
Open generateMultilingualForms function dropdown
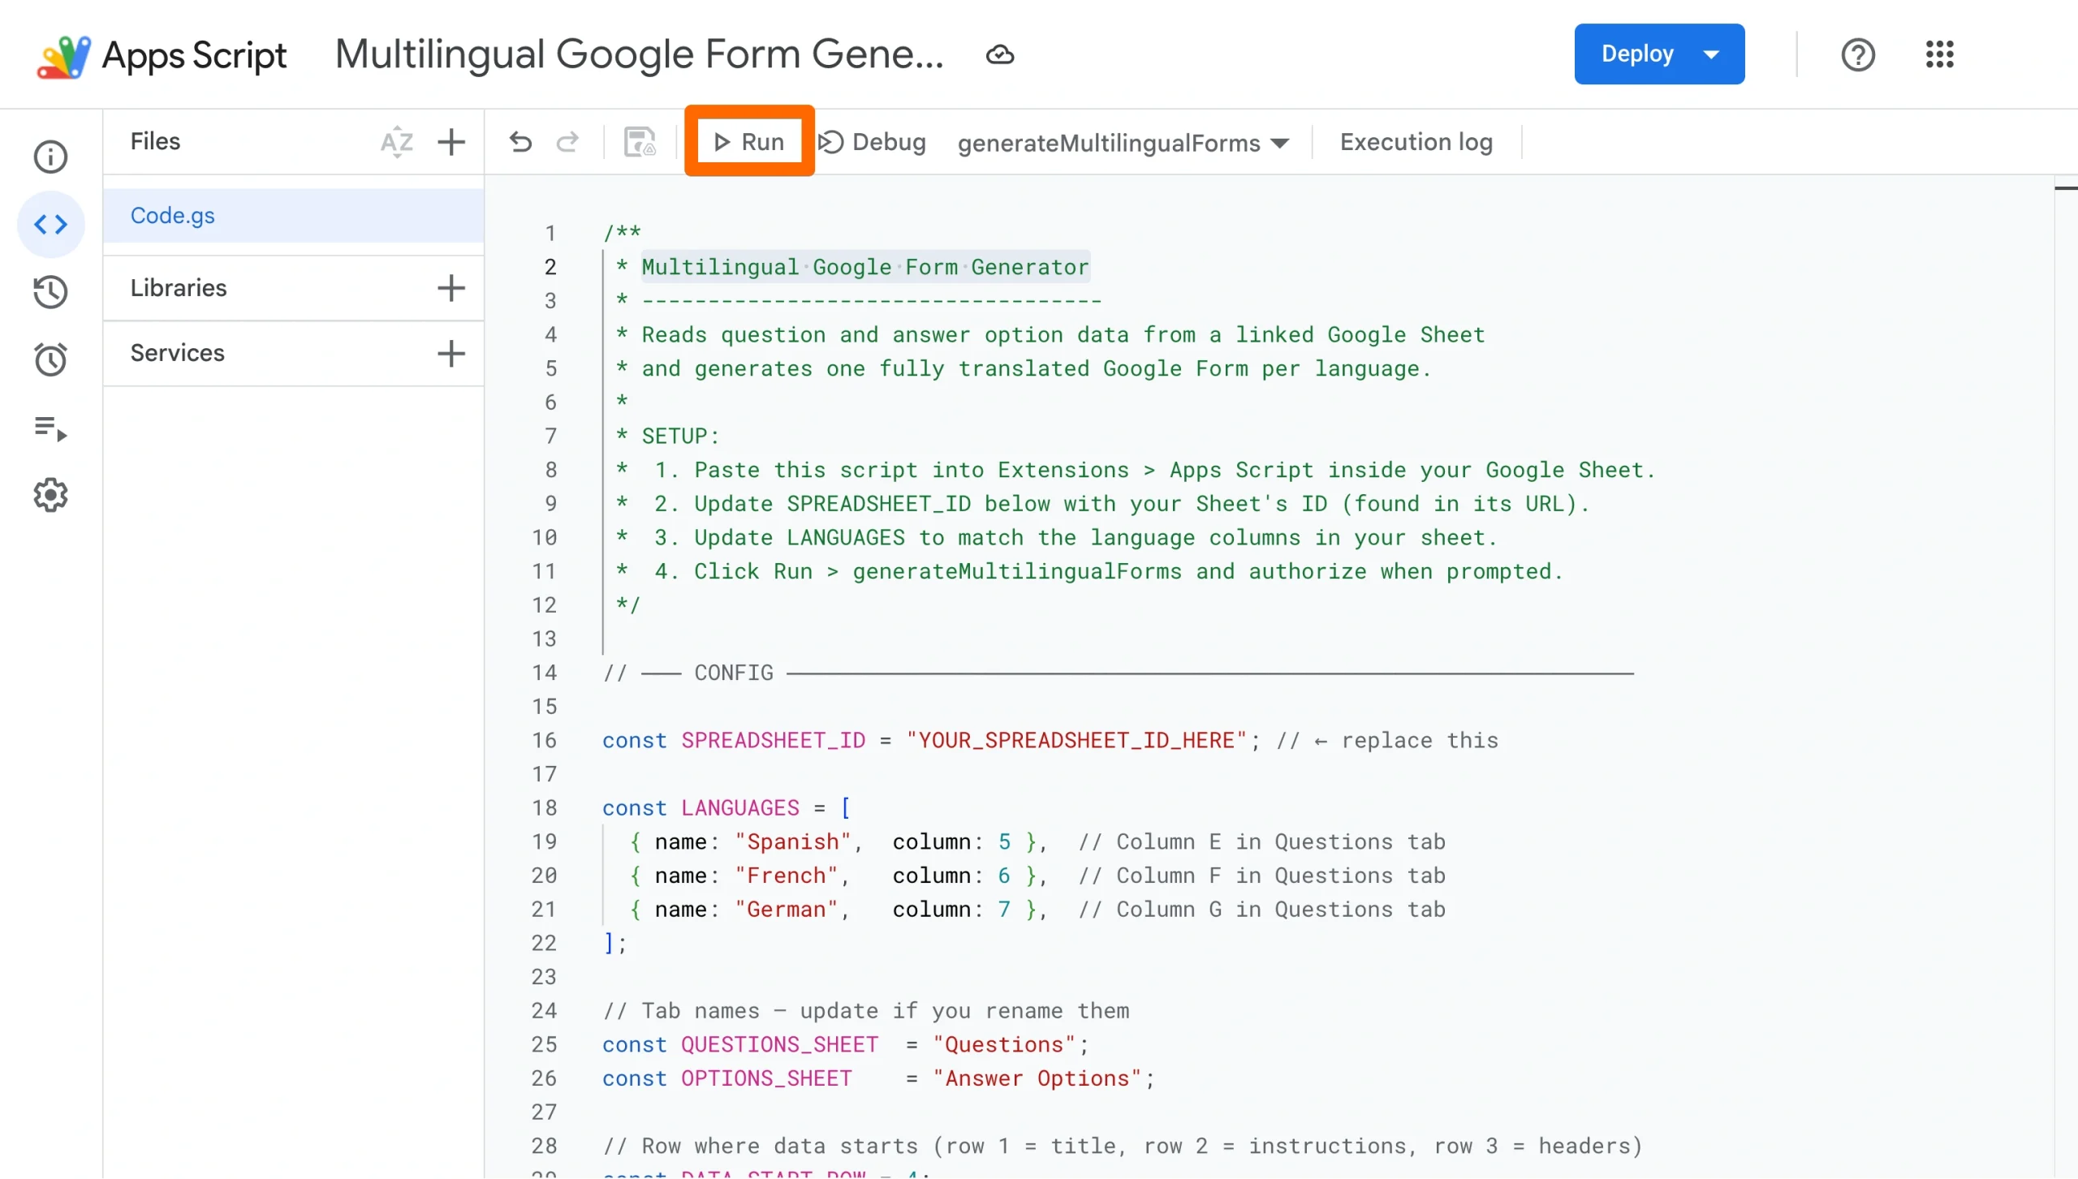pyautogui.click(x=1123, y=144)
